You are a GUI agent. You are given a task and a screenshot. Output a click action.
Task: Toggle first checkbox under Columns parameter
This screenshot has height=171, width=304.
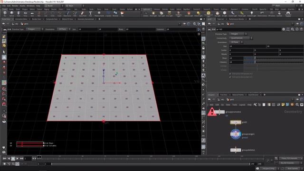coord(230,74)
